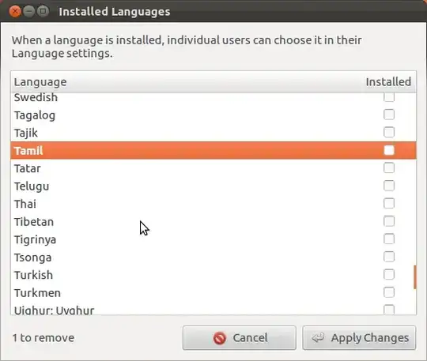Click the Apply Changes button
The image size is (427, 361).
[359, 338]
